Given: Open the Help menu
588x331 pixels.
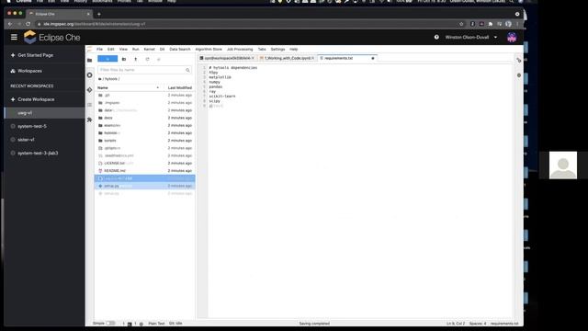Looking at the screenshot, I should [x=293, y=49].
